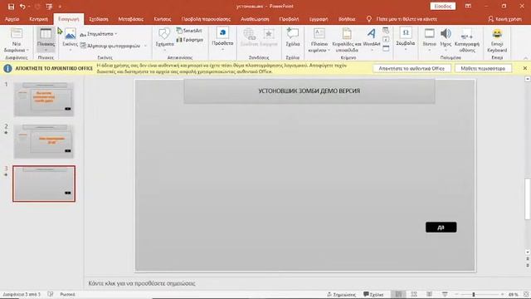Start Slide Show from status bar icon
The height and width of the screenshot is (299, 531).
[x=445, y=294]
